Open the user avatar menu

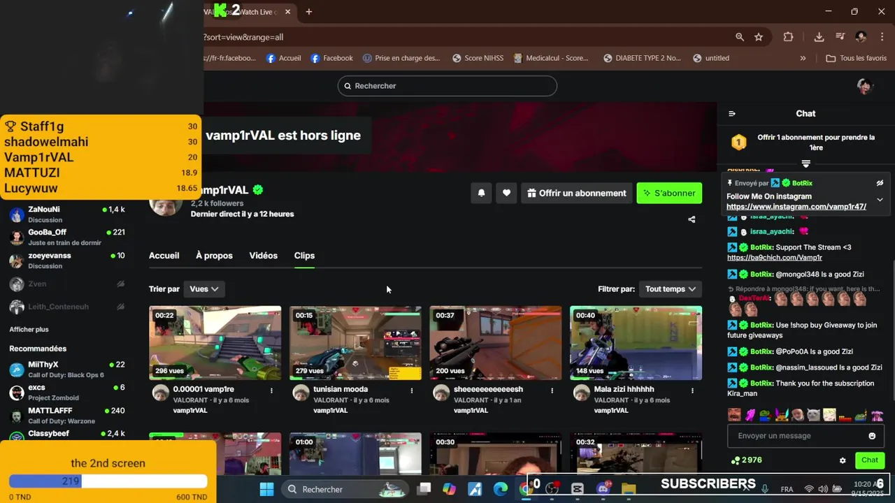point(865,86)
